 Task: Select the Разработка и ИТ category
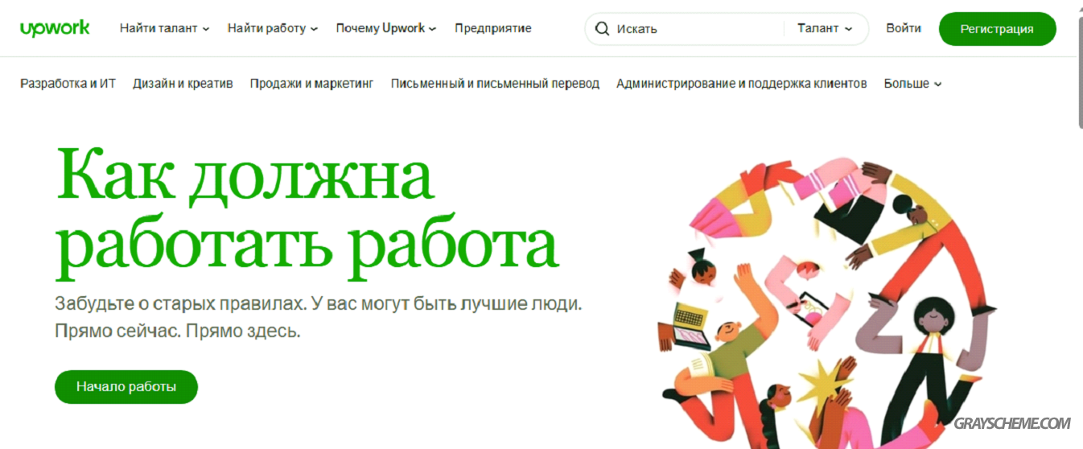(68, 84)
